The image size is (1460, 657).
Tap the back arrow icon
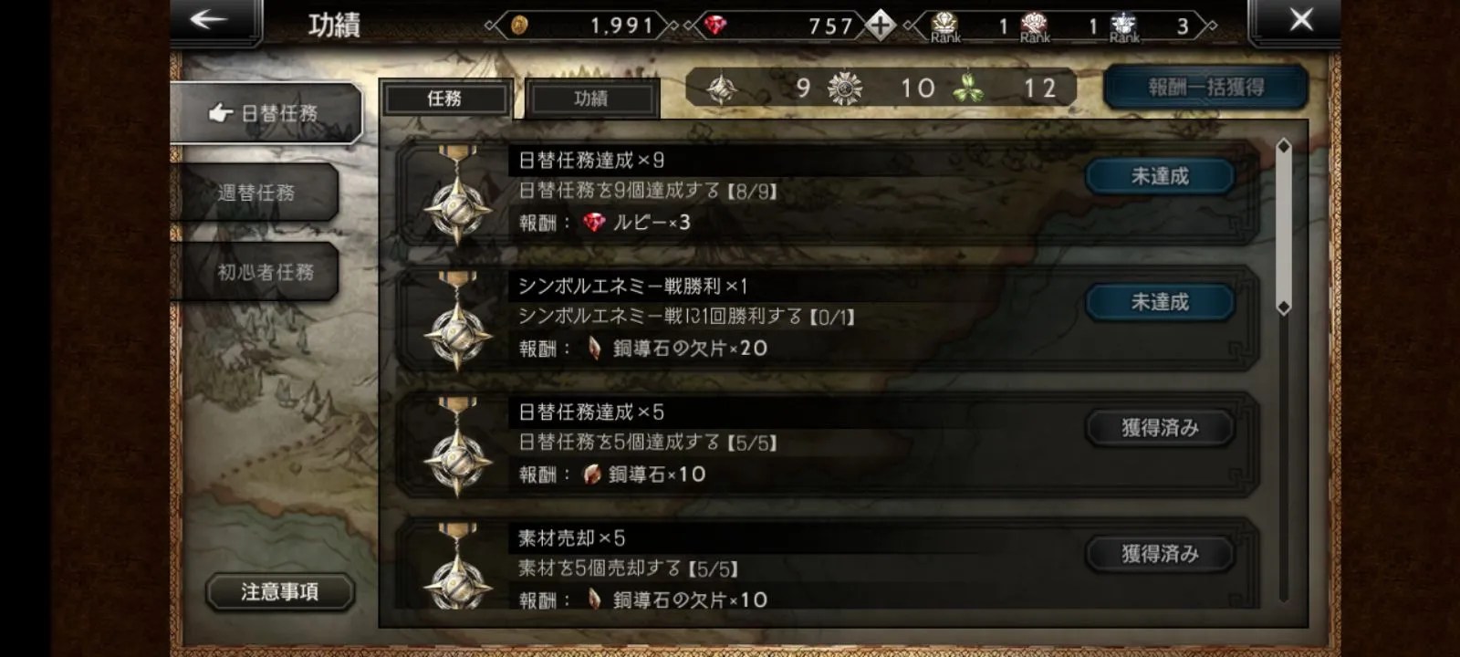click(x=208, y=20)
